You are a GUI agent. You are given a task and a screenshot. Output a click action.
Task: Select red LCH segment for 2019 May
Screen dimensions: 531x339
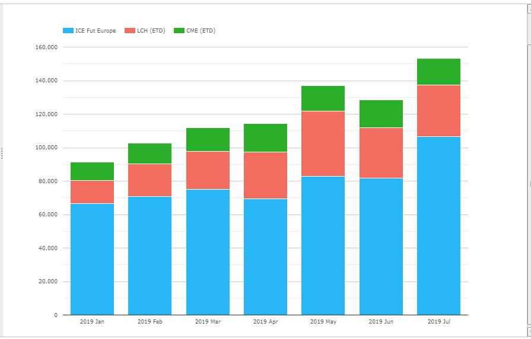323,144
